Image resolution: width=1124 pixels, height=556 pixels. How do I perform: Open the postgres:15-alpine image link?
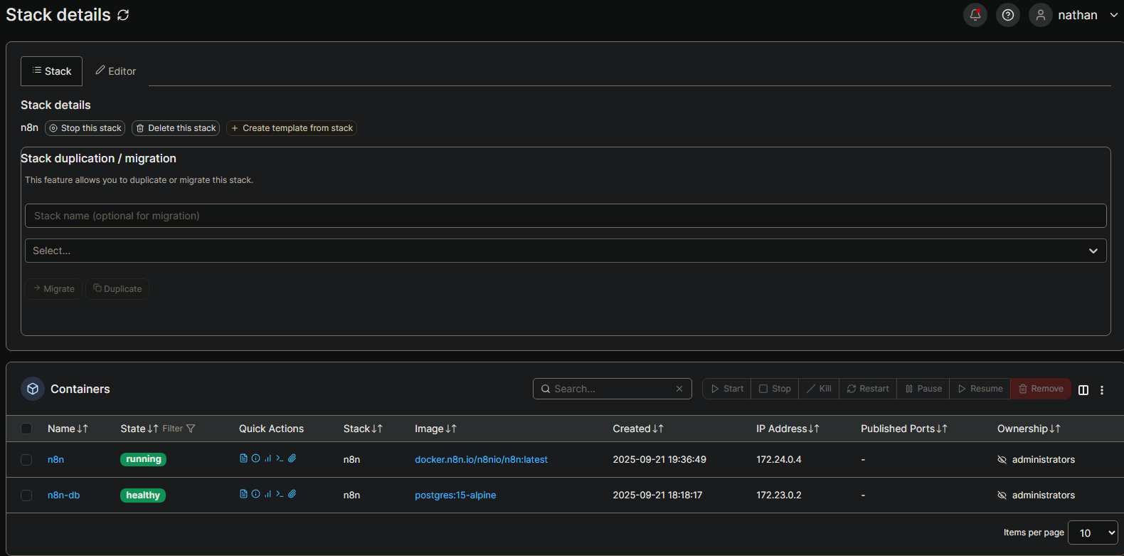point(455,495)
